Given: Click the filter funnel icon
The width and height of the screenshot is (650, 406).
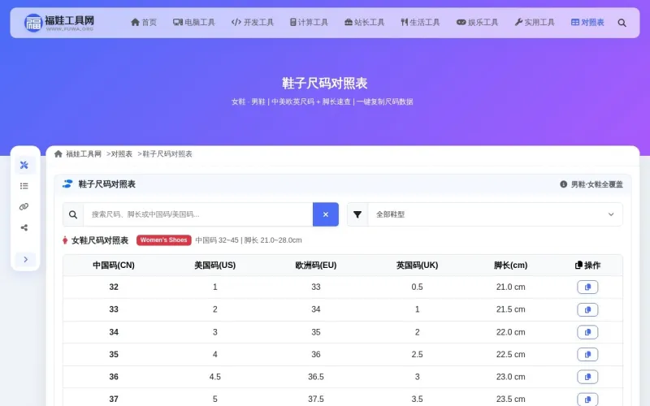Looking at the screenshot, I should point(357,214).
